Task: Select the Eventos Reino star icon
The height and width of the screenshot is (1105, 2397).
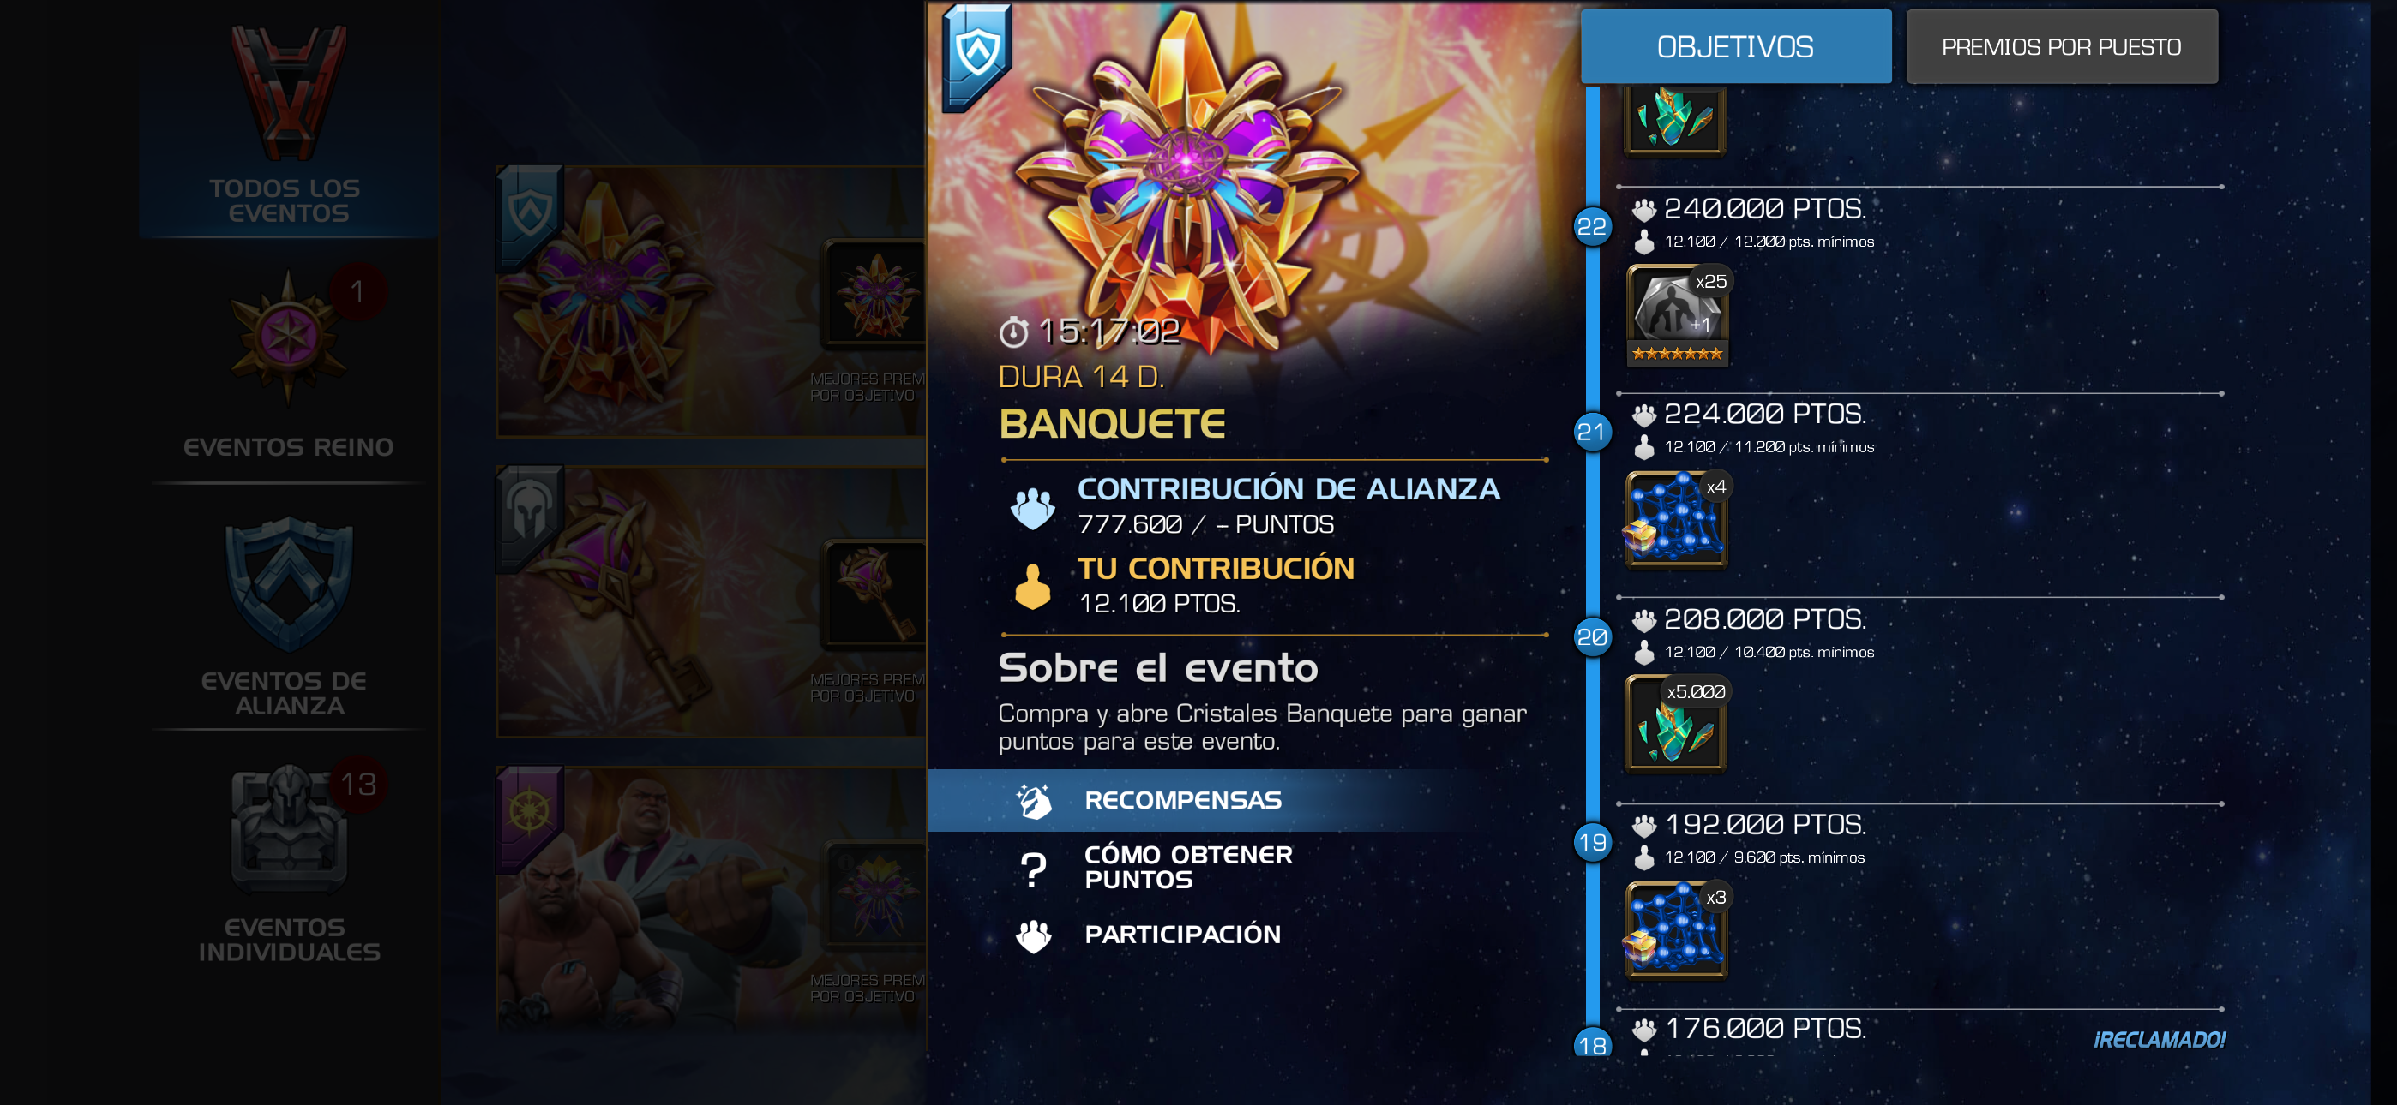Action: (288, 337)
